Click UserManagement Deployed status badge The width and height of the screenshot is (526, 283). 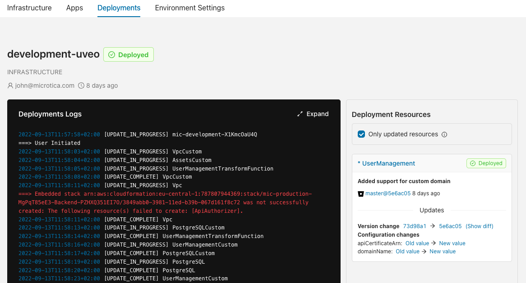coord(486,163)
